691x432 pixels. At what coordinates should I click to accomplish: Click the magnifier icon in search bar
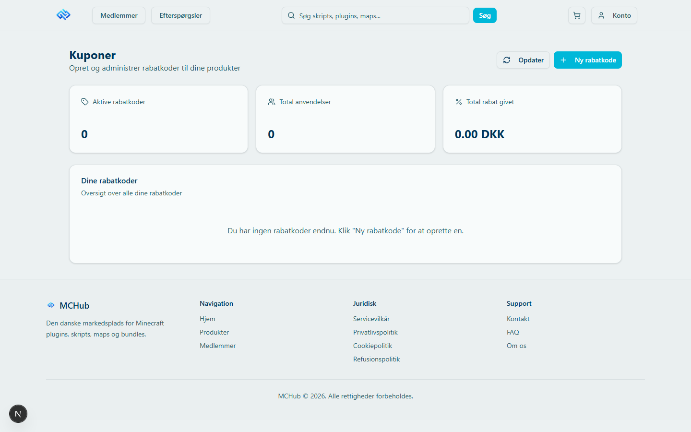[291, 15]
